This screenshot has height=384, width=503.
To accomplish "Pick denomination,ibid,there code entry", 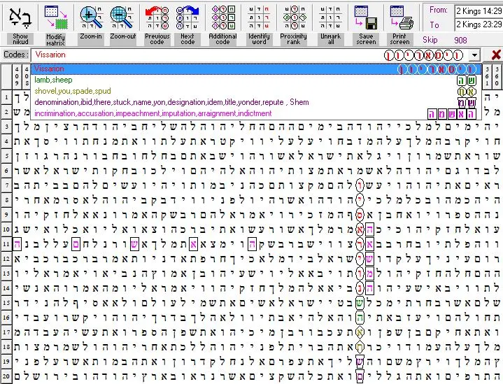I will 256,102.
